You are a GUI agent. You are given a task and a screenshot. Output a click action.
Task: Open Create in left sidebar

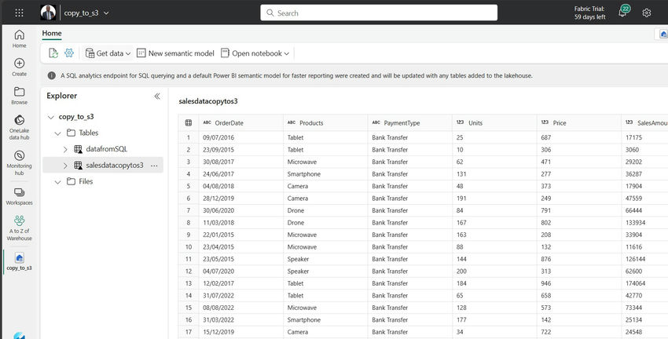19,67
